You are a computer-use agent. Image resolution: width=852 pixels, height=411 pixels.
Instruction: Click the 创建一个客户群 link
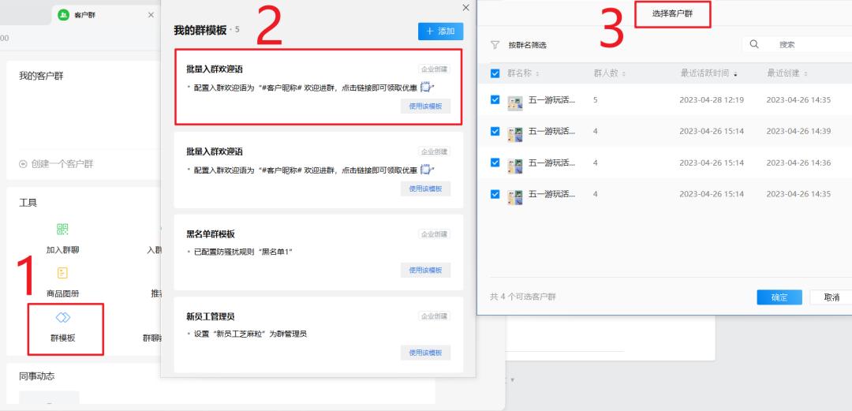62,164
